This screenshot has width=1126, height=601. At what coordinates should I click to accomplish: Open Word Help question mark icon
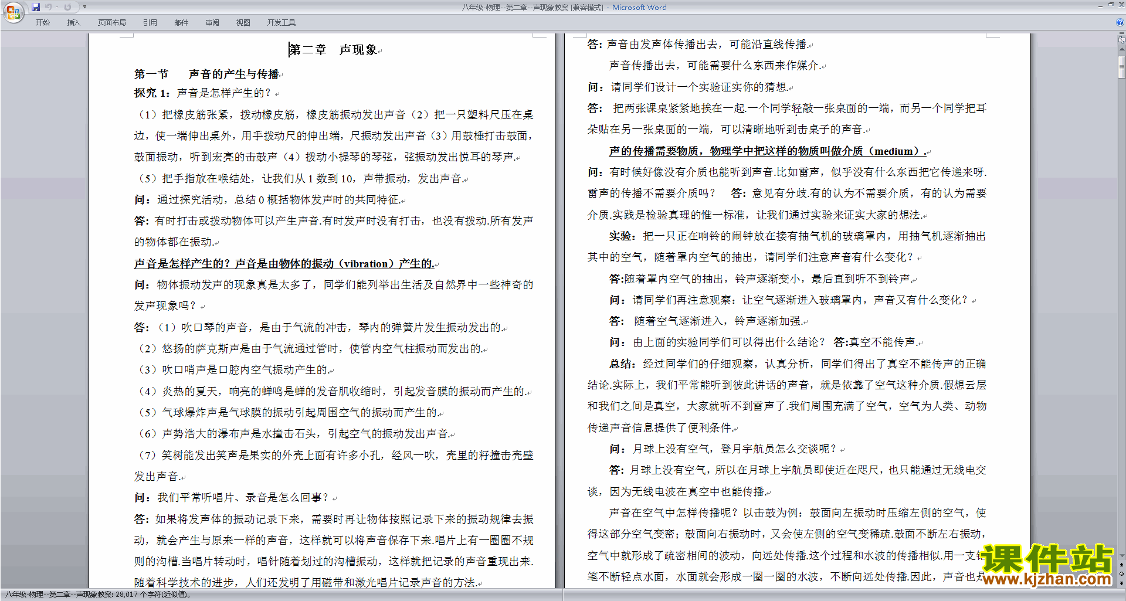[1120, 22]
